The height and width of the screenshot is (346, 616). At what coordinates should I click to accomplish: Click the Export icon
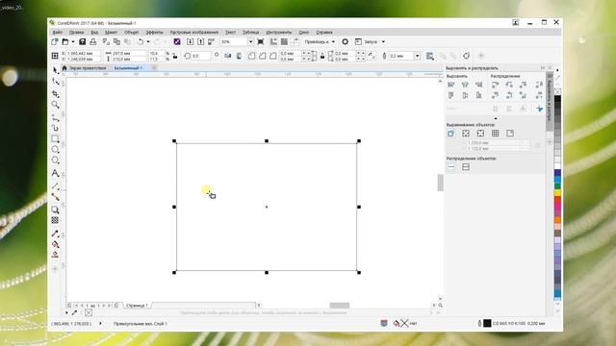point(201,41)
